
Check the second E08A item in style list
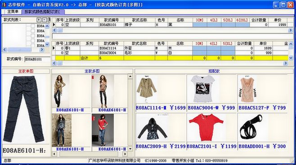pyautogui.click(x=33, y=31)
